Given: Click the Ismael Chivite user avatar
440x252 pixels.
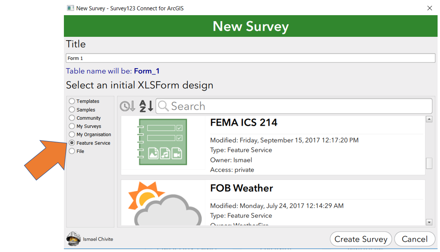Looking at the screenshot, I should (73, 239).
